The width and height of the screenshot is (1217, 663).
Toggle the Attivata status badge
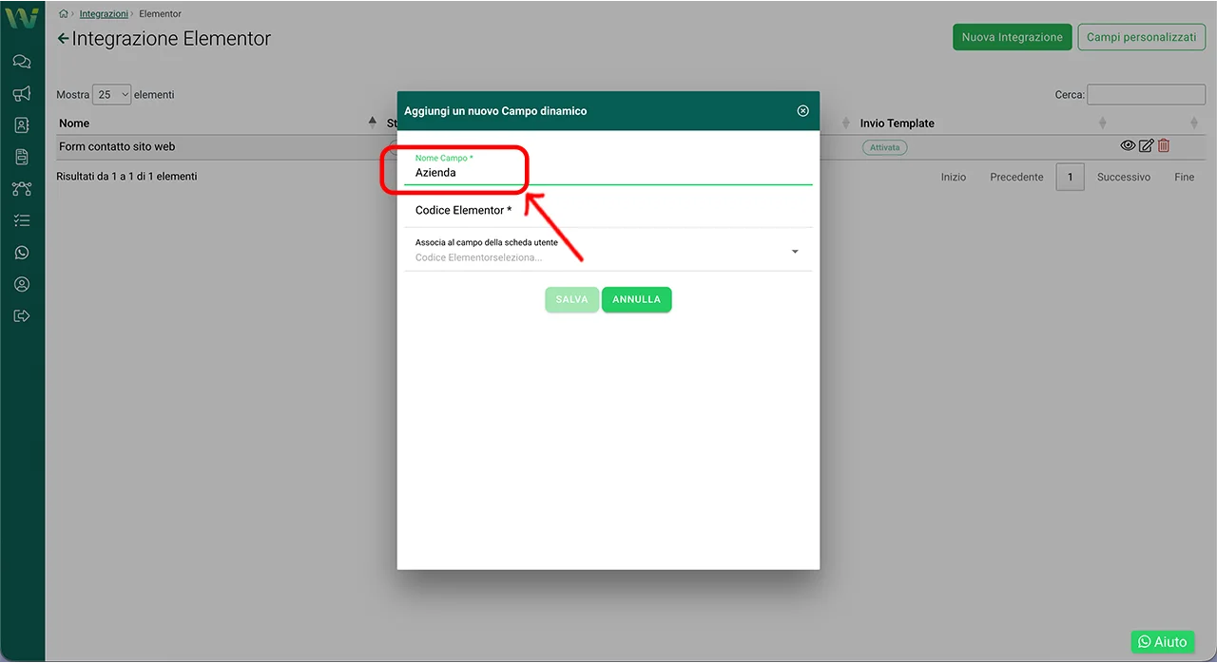pyautogui.click(x=884, y=147)
